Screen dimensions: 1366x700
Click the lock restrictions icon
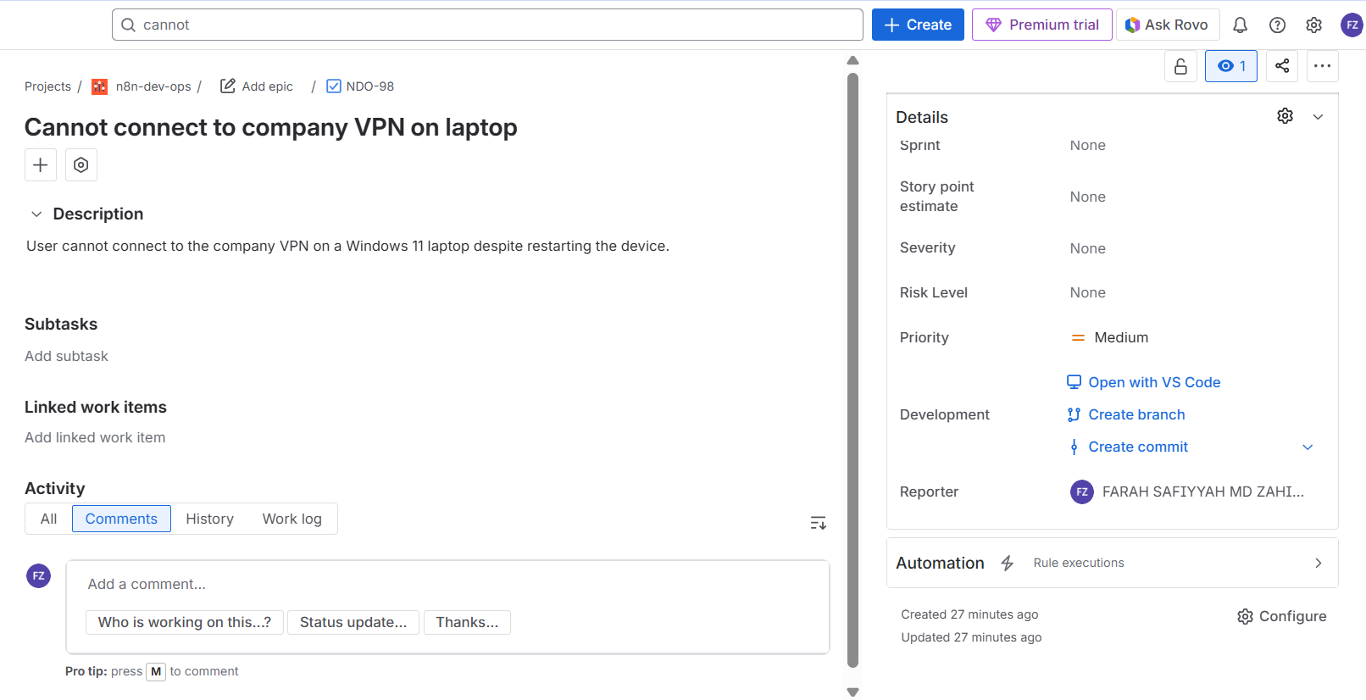(x=1180, y=66)
